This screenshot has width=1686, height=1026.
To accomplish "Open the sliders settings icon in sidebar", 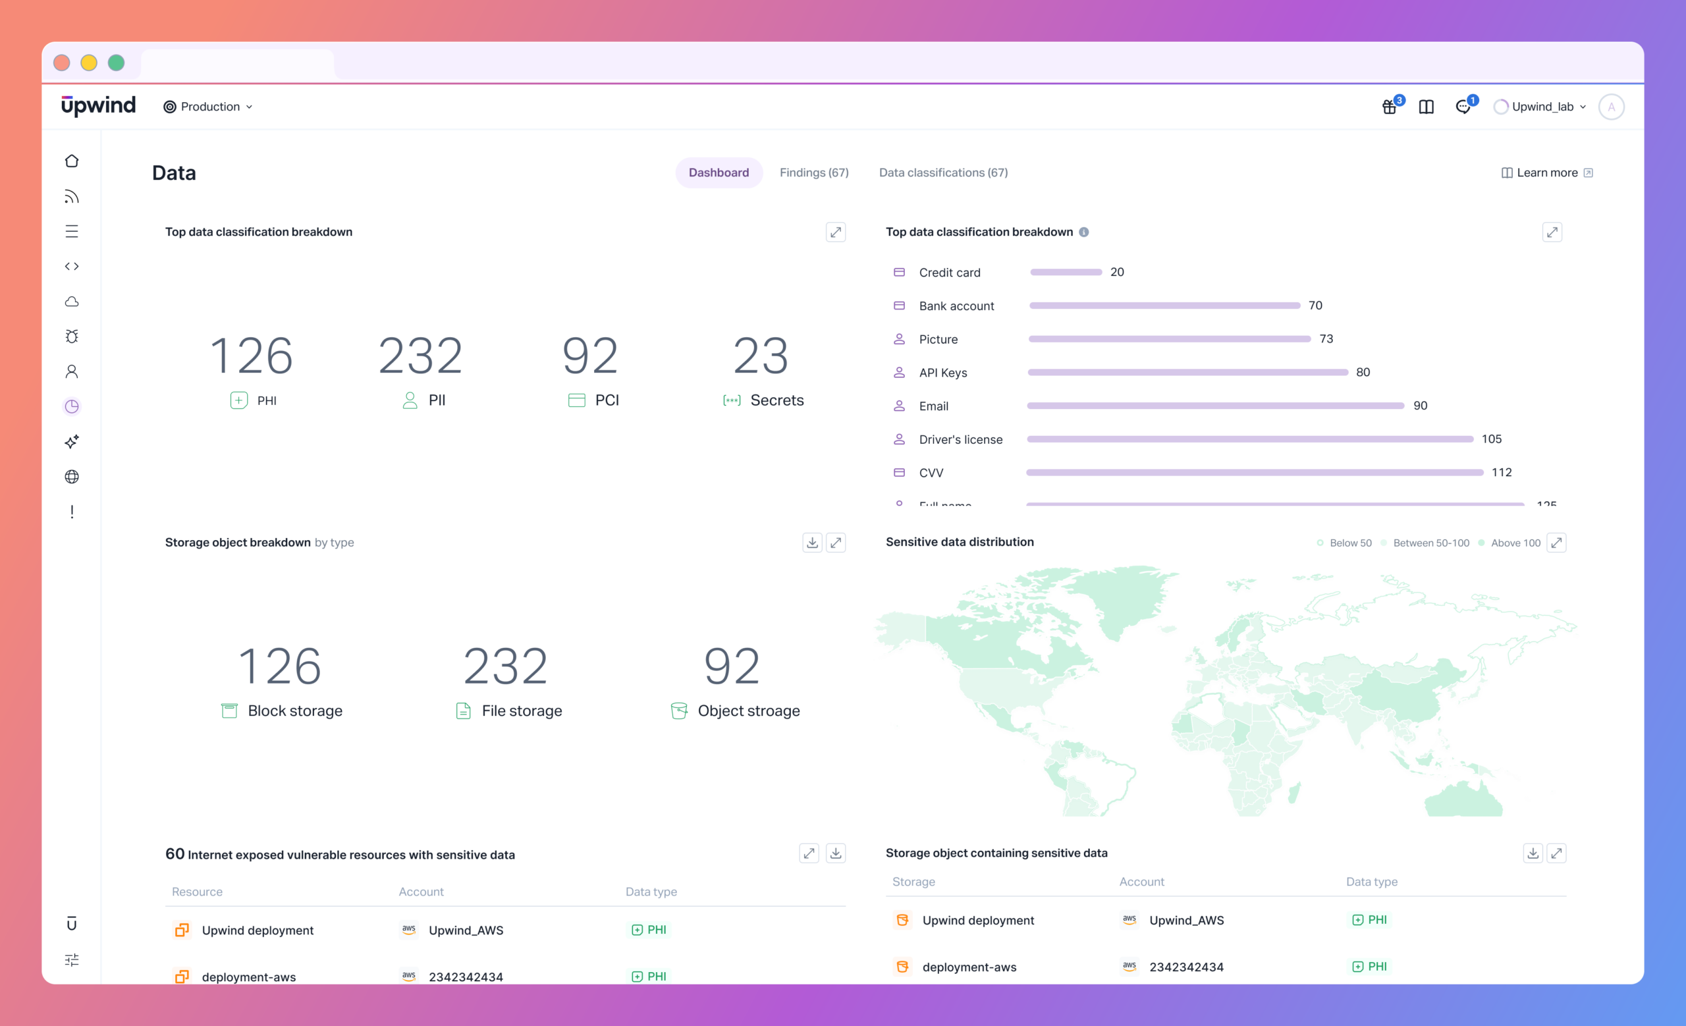I will pos(72,959).
